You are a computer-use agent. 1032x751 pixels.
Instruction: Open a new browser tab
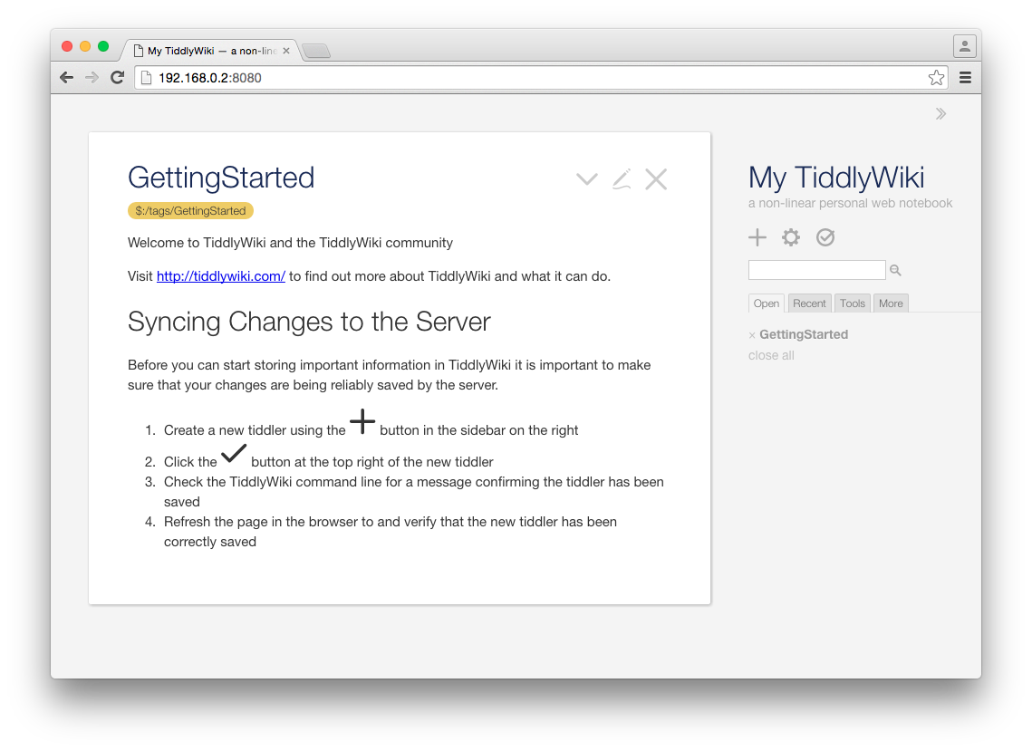(x=316, y=52)
